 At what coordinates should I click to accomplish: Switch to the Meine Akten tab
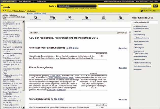pos(42,1)
